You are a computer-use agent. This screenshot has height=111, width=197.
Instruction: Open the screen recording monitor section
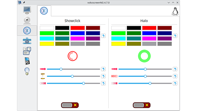pyautogui.click(x=27, y=10)
